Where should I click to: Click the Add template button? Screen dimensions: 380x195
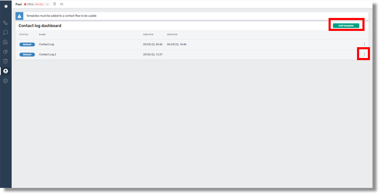[346, 25]
